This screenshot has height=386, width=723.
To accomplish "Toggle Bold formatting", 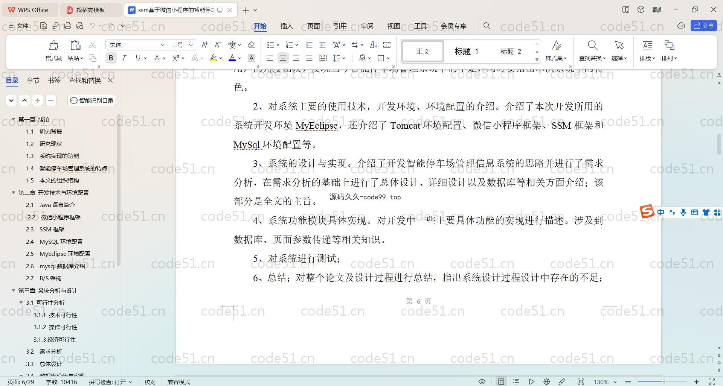I will (x=111, y=58).
